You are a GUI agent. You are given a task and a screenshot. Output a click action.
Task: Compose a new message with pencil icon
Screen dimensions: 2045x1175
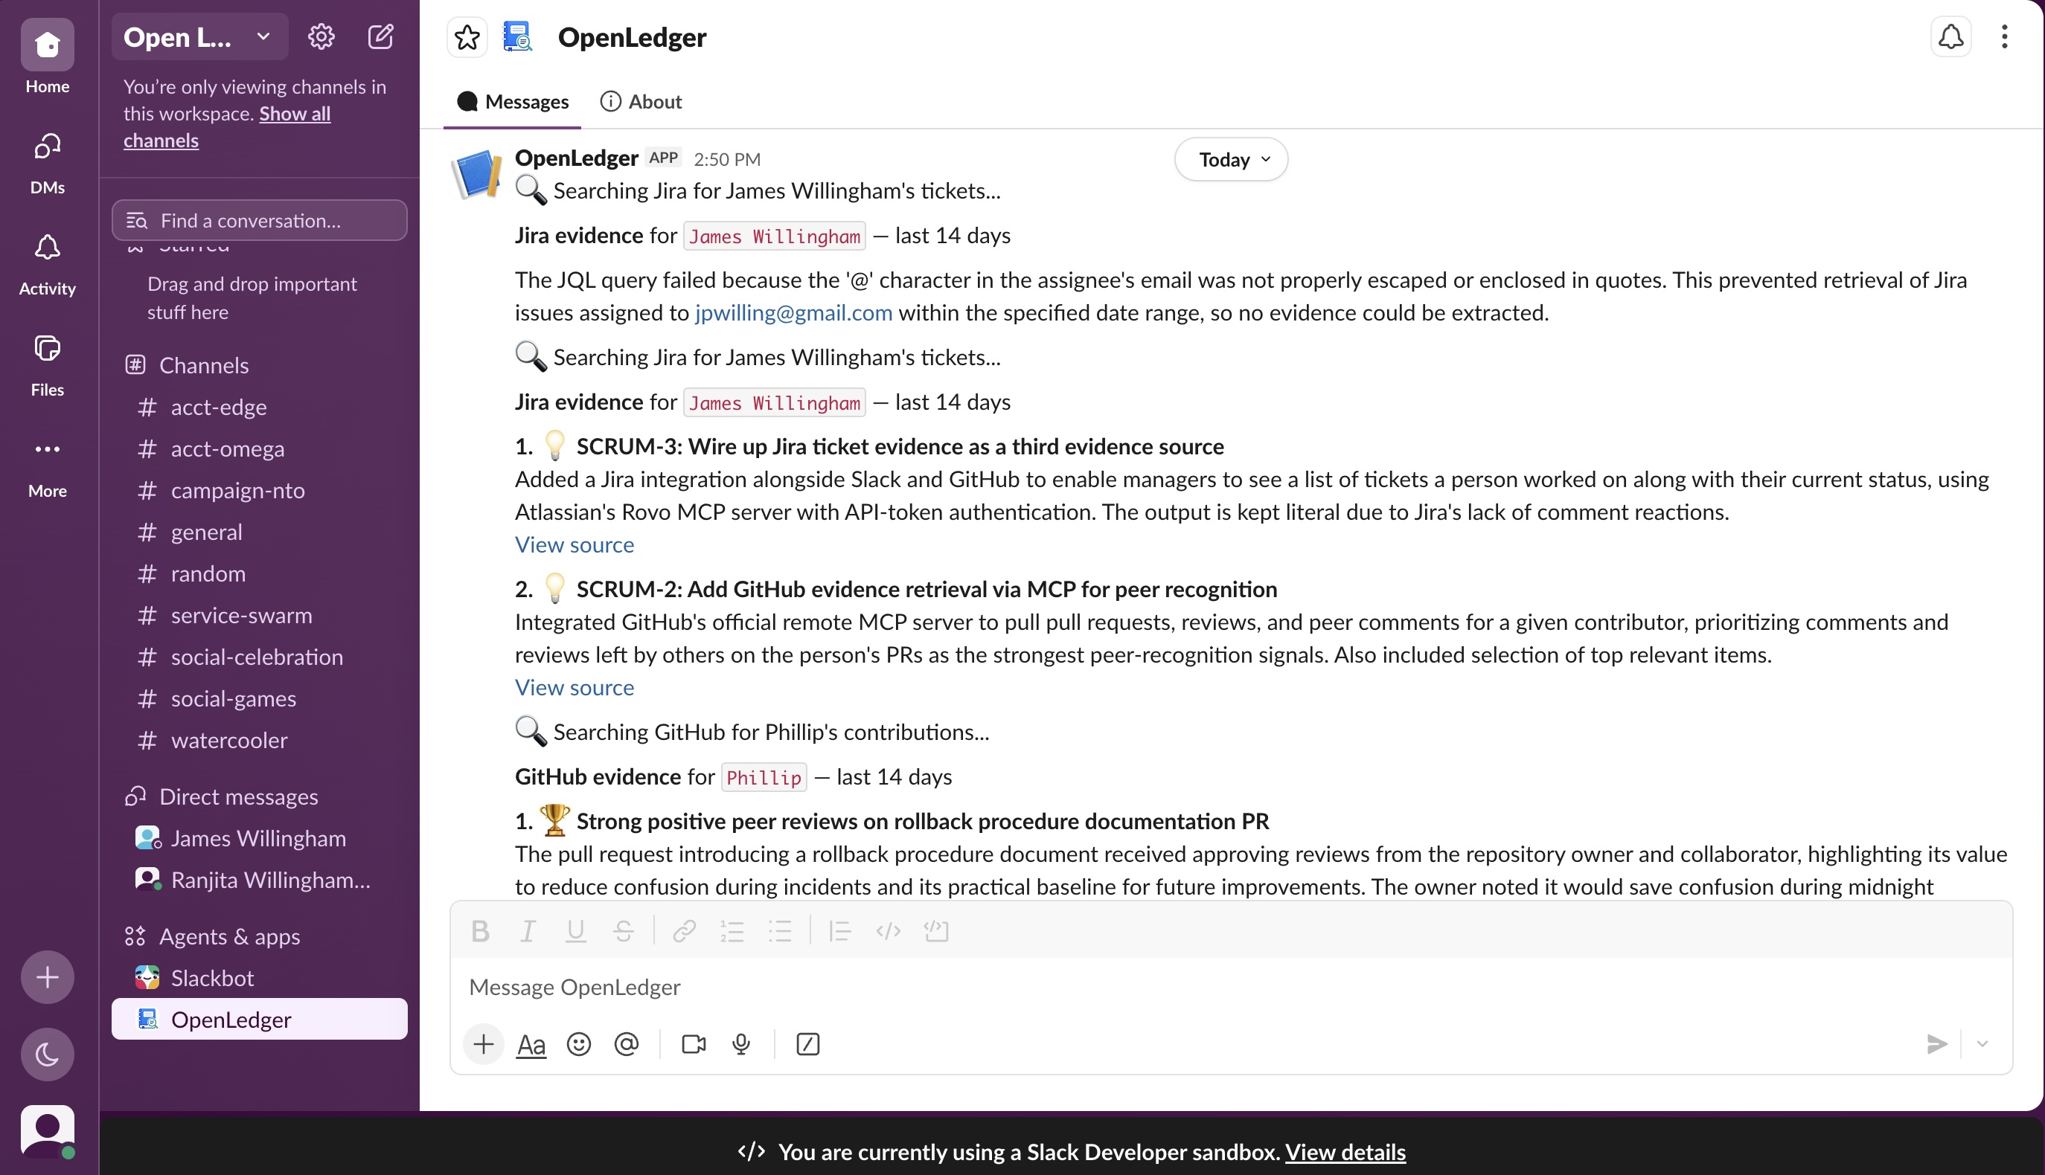[x=381, y=36]
